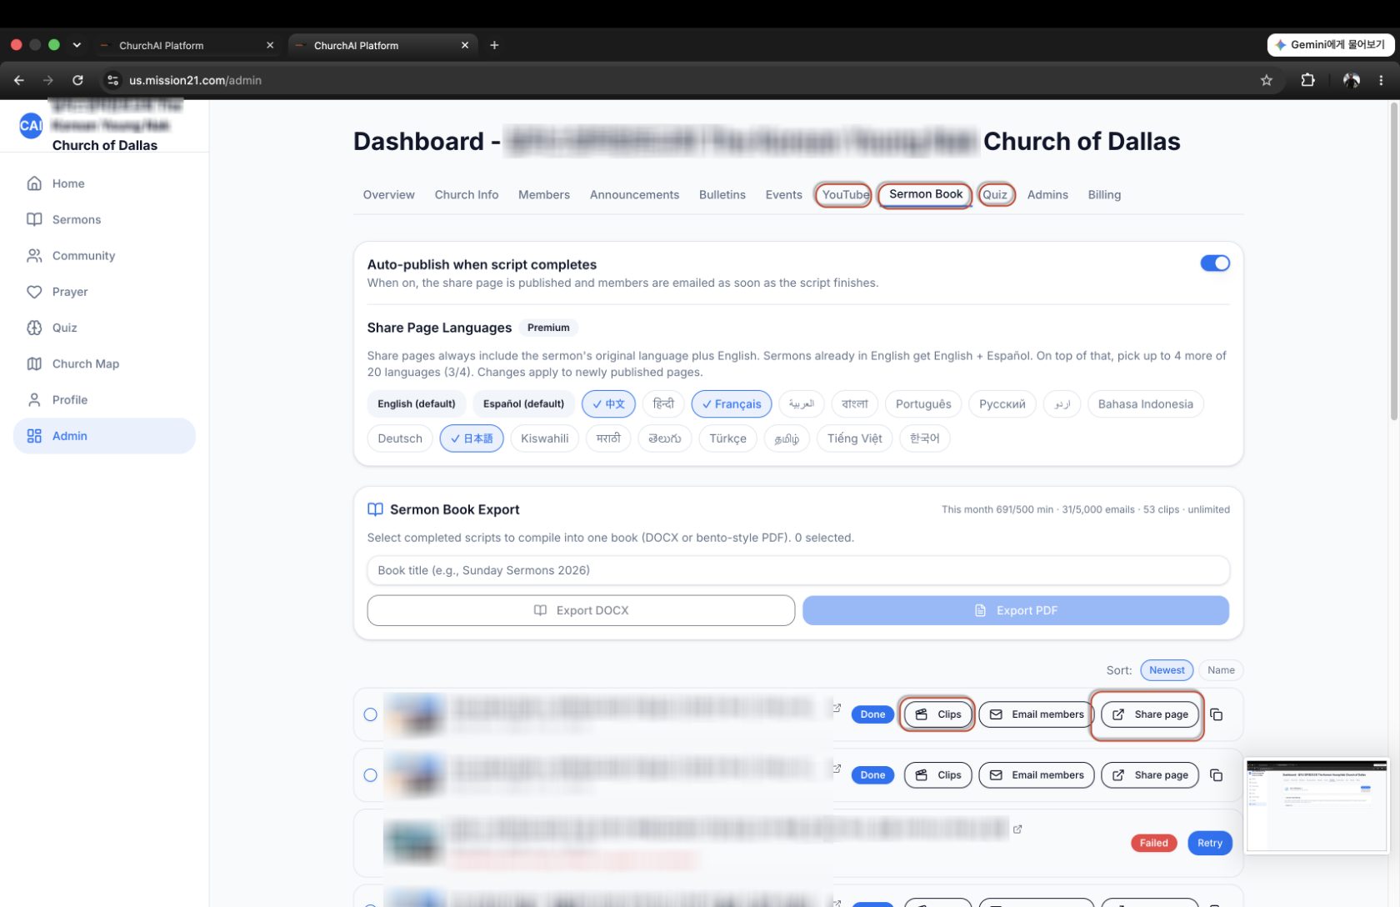Toggle auto-publish when script completes switch
Viewport: 1400px width, 907px height.
(1215, 263)
